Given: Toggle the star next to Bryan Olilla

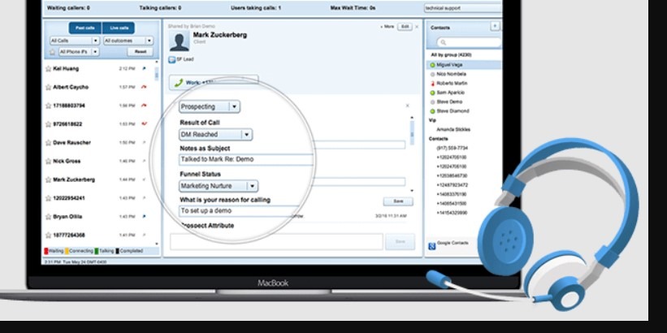Looking at the screenshot, I should [x=49, y=217].
